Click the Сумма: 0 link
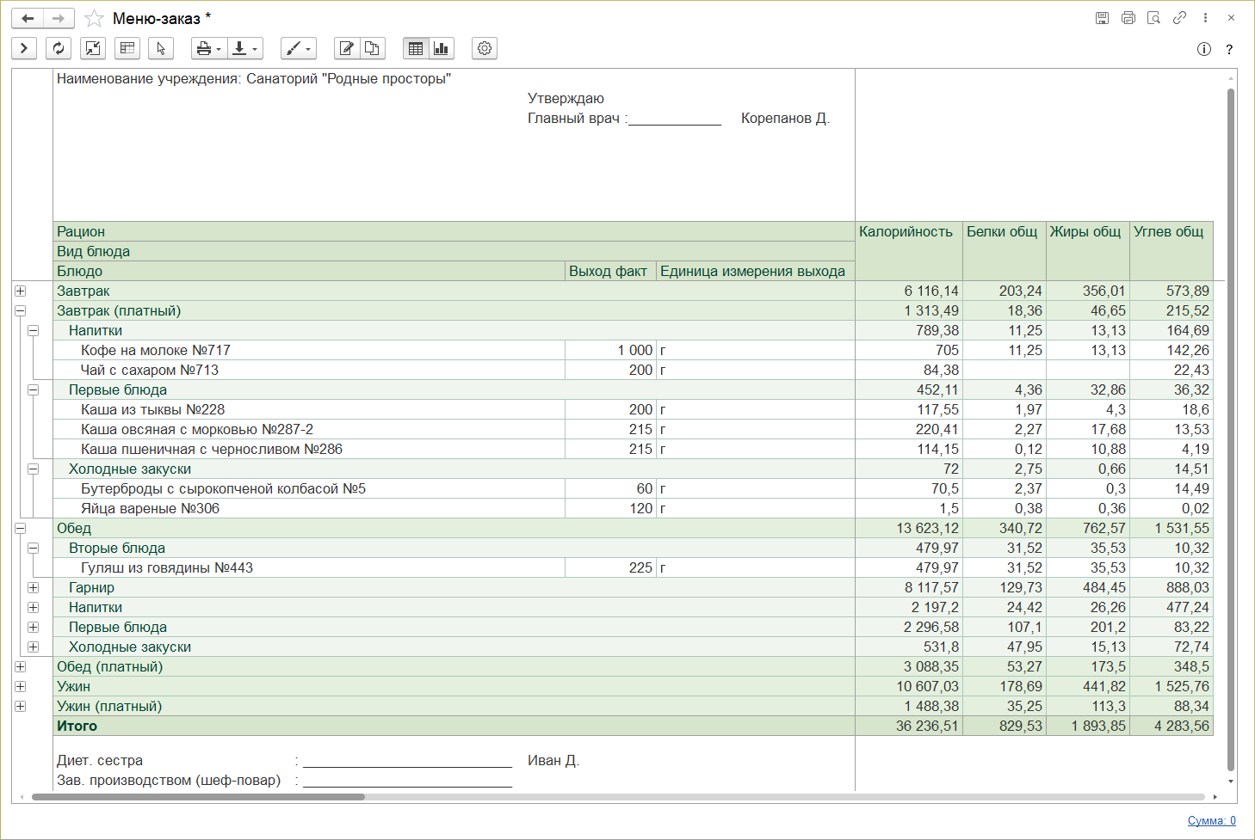The image size is (1255, 840). coord(1211,821)
